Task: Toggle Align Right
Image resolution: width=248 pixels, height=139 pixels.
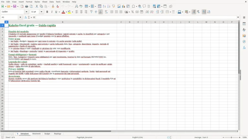Action: [x=86, y=12]
